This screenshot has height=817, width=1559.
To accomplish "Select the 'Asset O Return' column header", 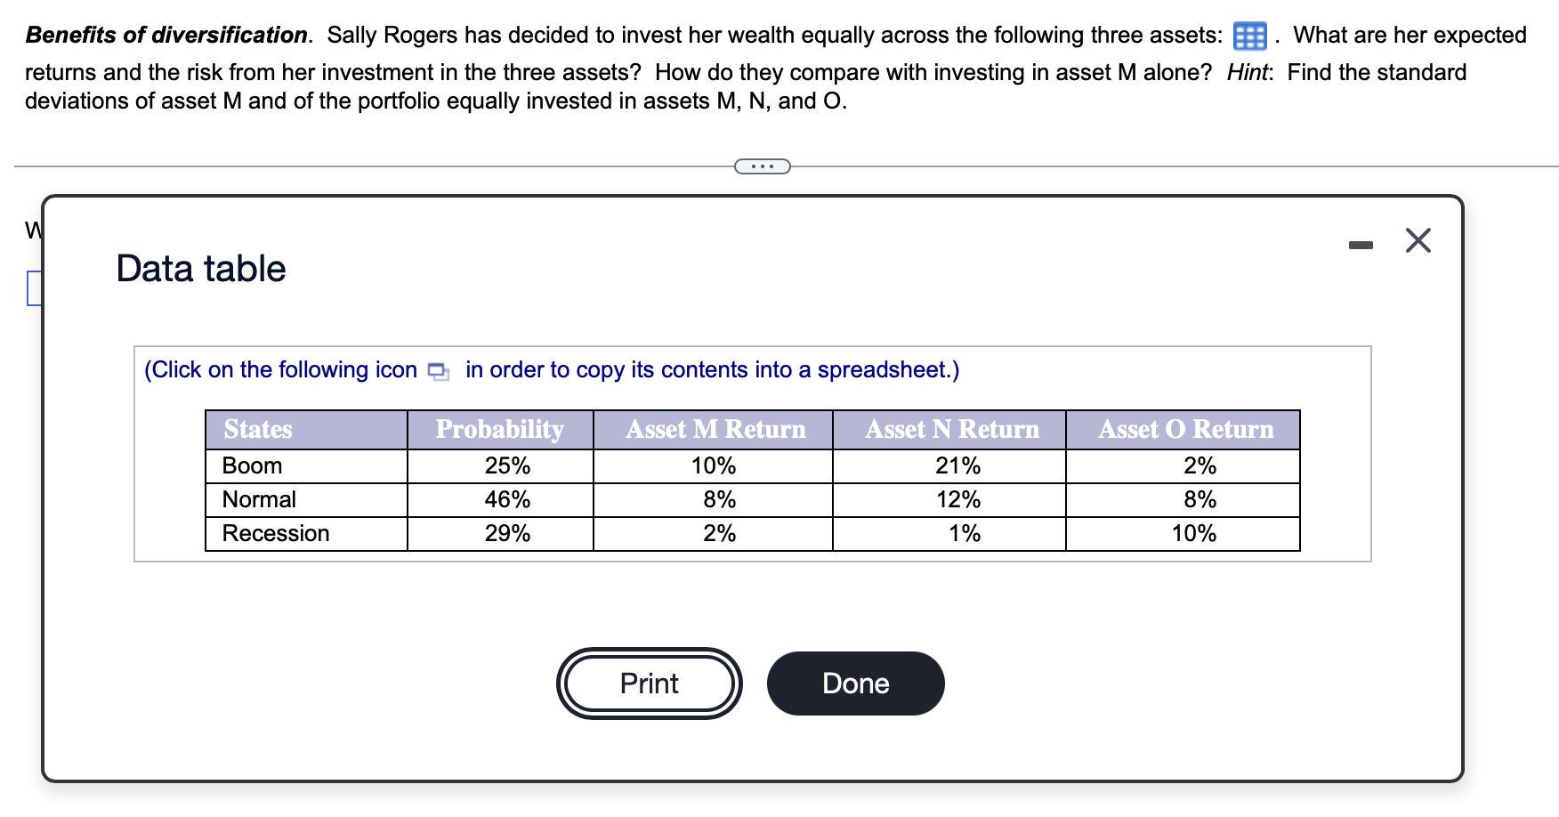I will tap(1184, 429).
